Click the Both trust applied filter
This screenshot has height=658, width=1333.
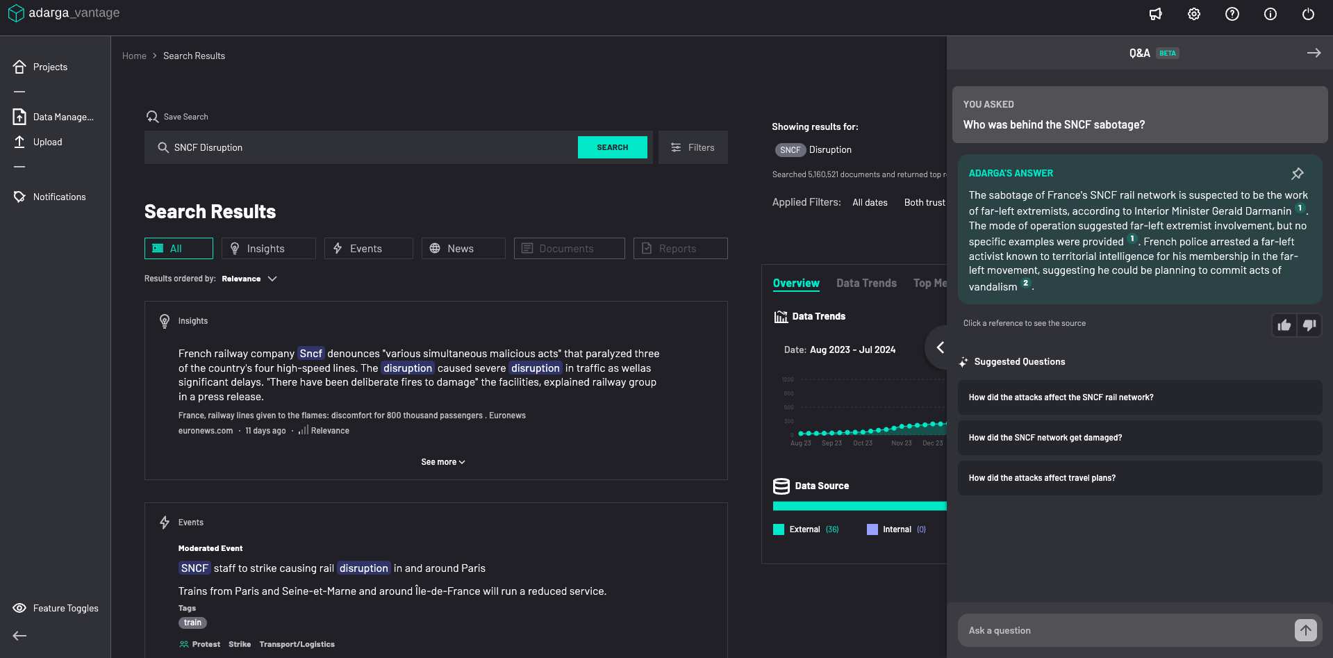click(x=925, y=202)
